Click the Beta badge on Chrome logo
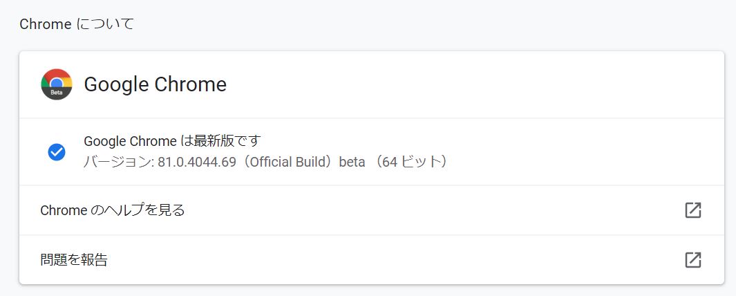736x296 pixels. tap(57, 93)
